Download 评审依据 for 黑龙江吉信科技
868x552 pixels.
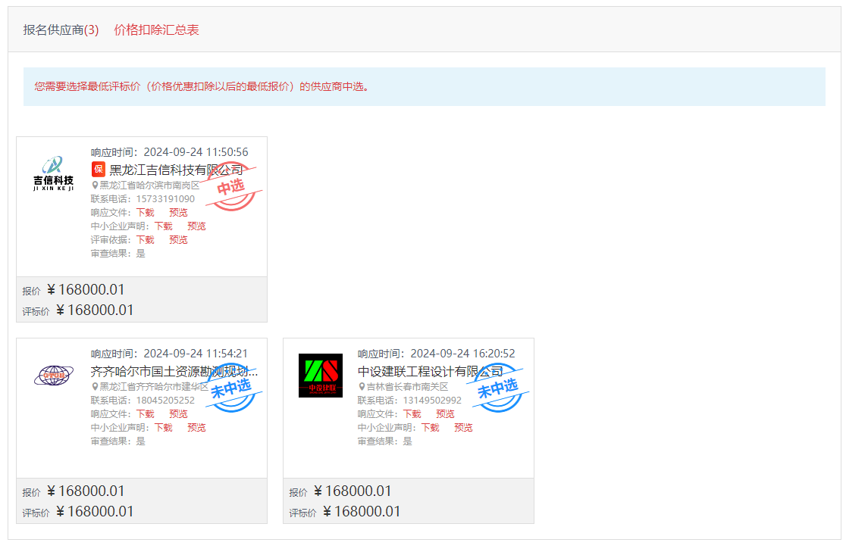tap(145, 240)
